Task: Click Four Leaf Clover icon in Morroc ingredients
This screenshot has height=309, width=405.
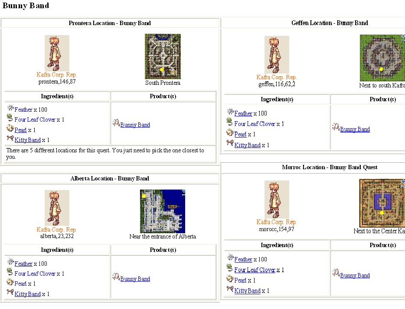Action: [230, 268]
